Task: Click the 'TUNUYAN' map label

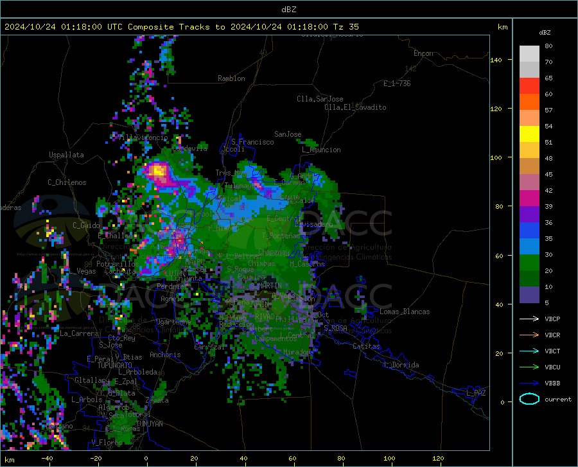Action: 149,424
